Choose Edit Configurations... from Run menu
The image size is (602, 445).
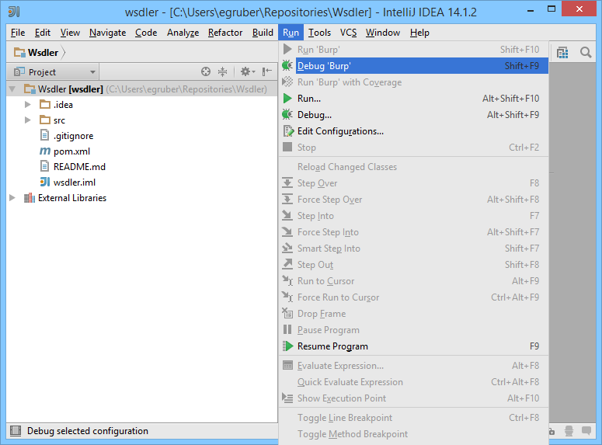414,131
